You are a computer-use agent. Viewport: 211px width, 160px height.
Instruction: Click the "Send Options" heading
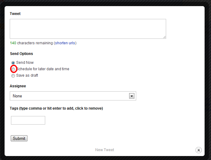21,54
